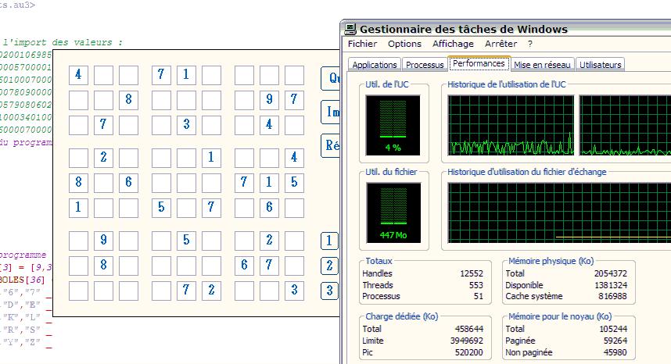Select the Mise en réseau tab
The height and width of the screenshot is (364, 671).
[x=542, y=65]
